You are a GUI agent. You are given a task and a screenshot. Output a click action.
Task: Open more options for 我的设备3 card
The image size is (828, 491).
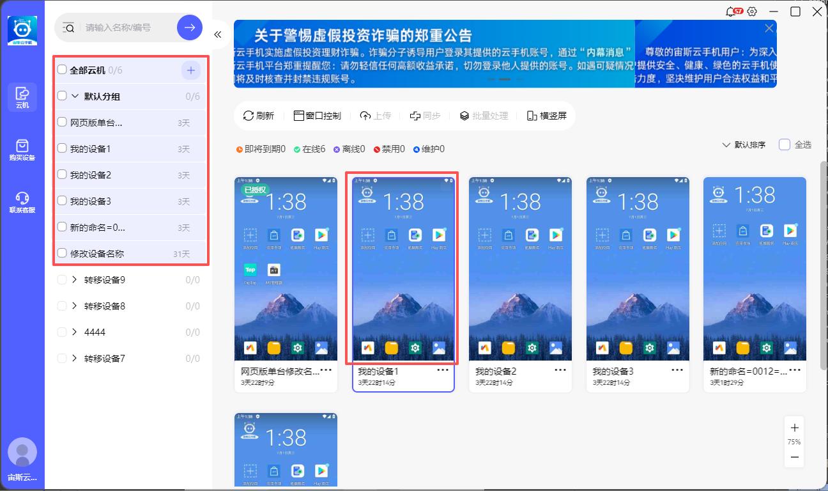coord(678,370)
